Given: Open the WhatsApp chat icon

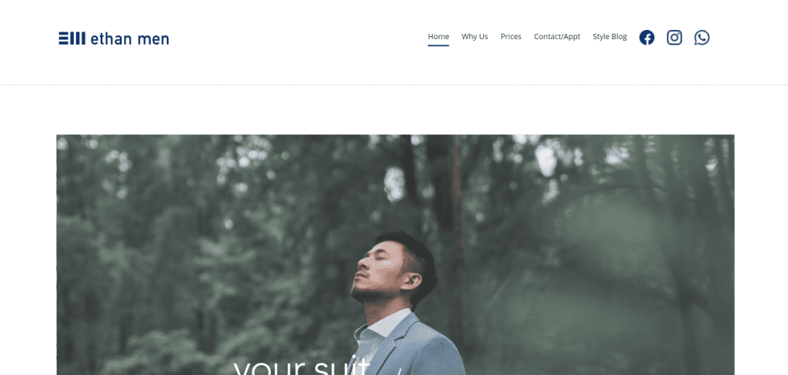Looking at the screenshot, I should tap(702, 38).
